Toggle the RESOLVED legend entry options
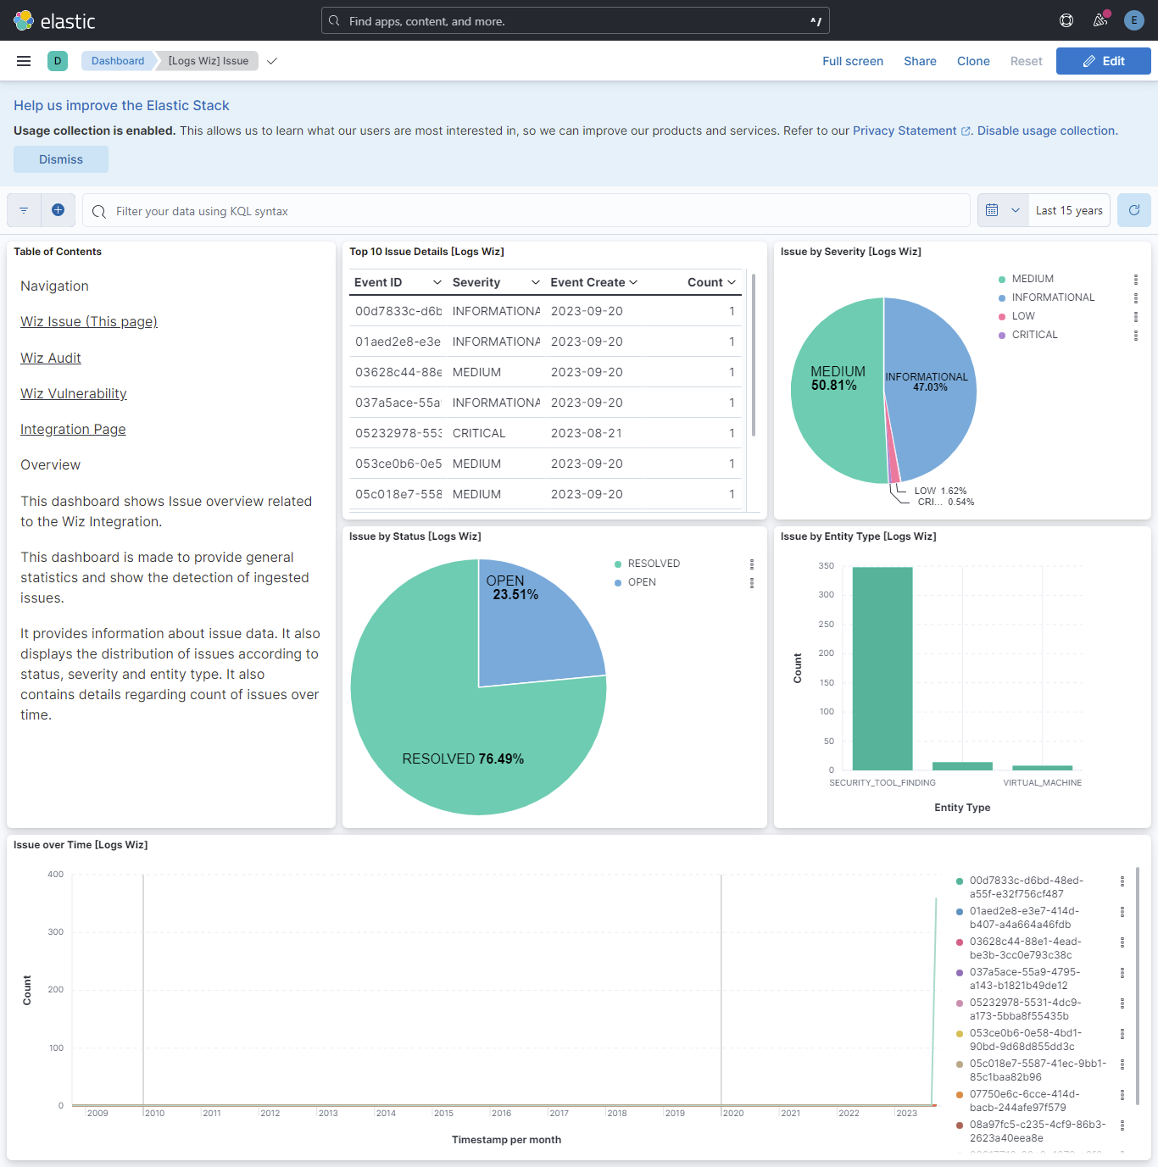 coord(751,564)
